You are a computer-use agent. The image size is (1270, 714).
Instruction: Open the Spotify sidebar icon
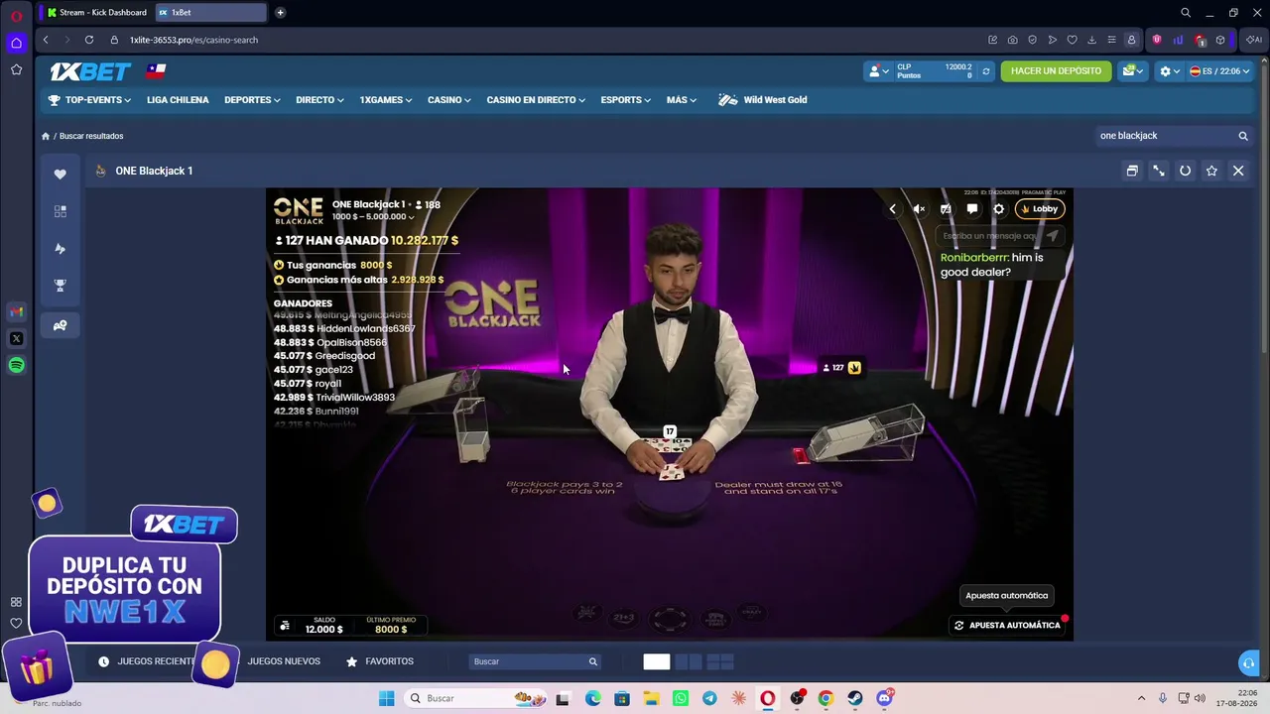click(16, 365)
